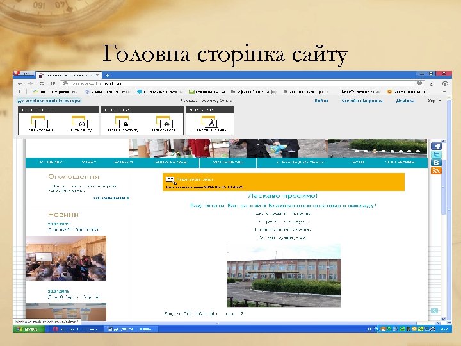Click the circular icon at toolbar end
This screenshot has width=461, height=346.
coord(445,83)
